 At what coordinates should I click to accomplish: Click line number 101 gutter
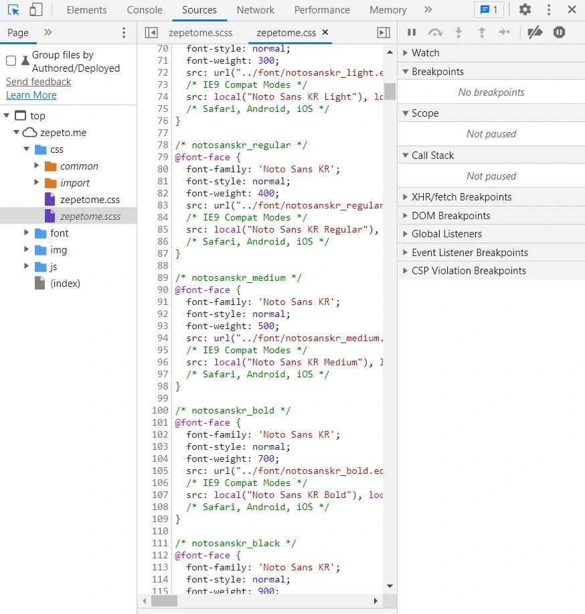(160, 422)
